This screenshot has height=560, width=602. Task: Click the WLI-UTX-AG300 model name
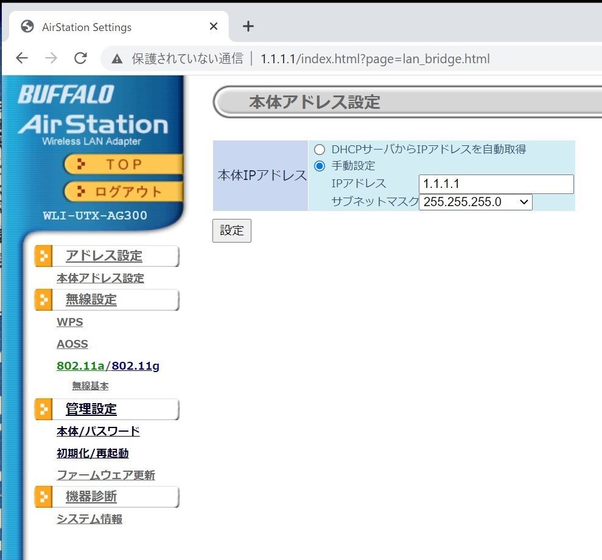[95, 216]
